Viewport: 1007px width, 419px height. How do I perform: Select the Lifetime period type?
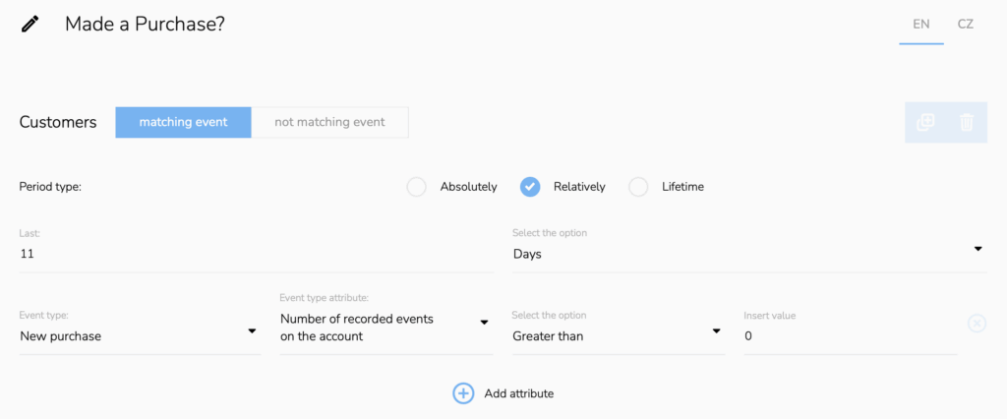point(638,187)
